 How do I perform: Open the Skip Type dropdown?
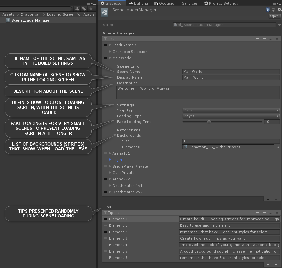click(231, 110)
